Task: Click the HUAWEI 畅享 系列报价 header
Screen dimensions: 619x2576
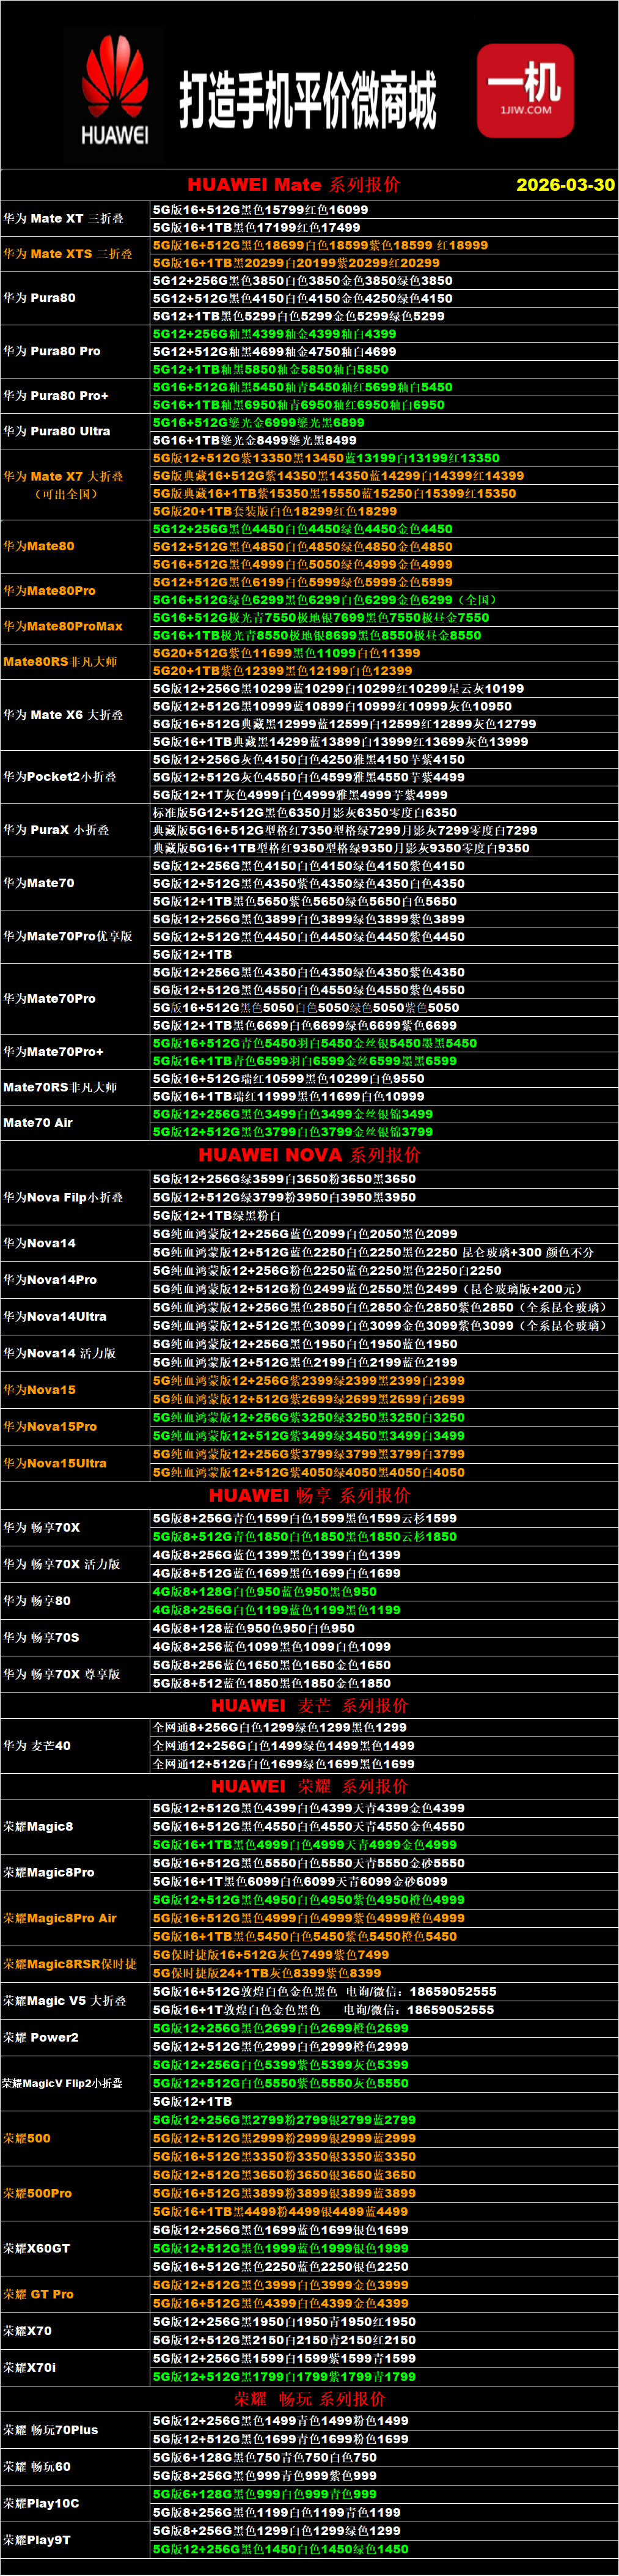Action: coord(309,1495)
